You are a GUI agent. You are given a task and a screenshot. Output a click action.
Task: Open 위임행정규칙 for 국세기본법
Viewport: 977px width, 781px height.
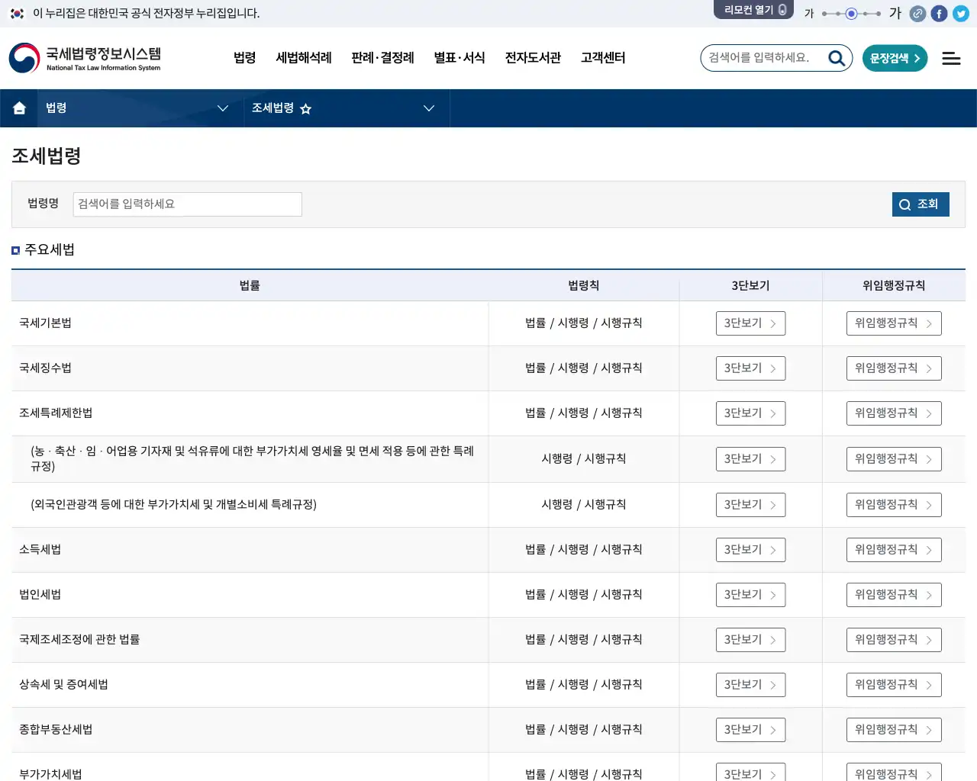pyautogui.click(x=894, y=323)
